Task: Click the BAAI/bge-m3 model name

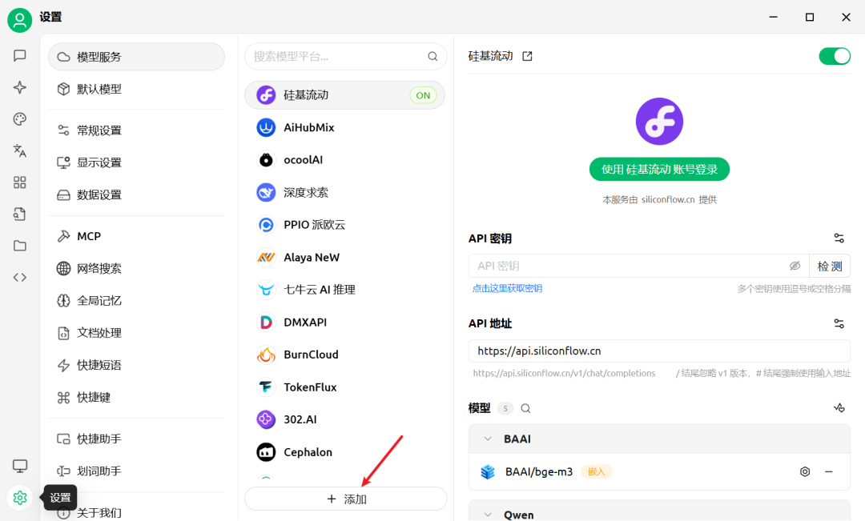Action: [539, 472]
